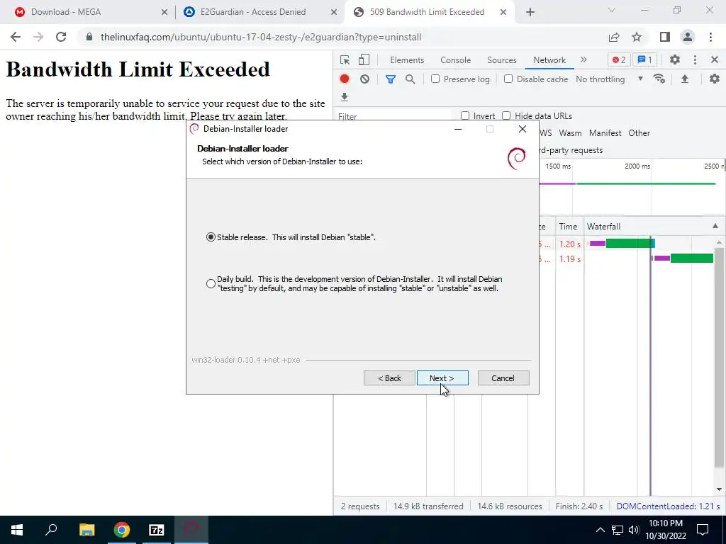Open the No throttling dropdown
The width and height of the screenshot is (726, 544).
click(x=609, y=79)
